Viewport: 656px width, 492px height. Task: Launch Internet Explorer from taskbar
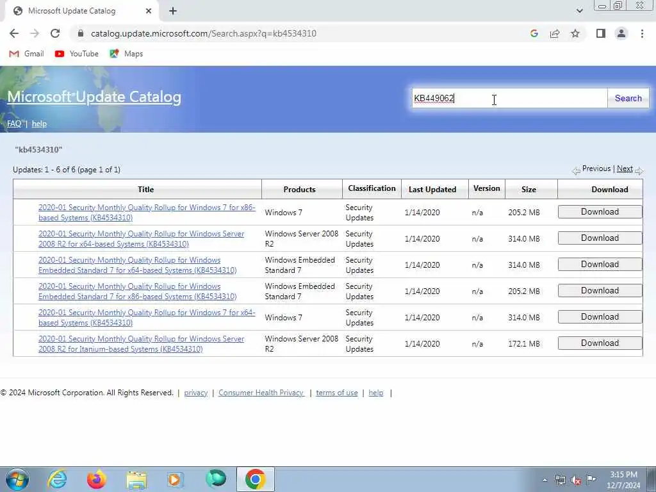[x=57, y=479]
